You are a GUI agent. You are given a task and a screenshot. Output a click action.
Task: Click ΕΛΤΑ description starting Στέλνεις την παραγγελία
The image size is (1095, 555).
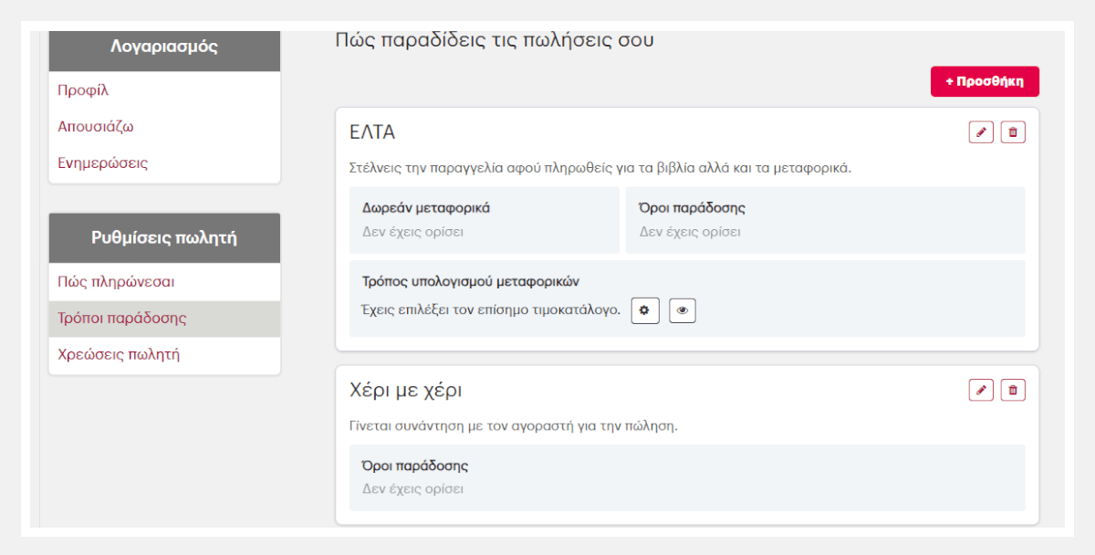tap(600, 168)
